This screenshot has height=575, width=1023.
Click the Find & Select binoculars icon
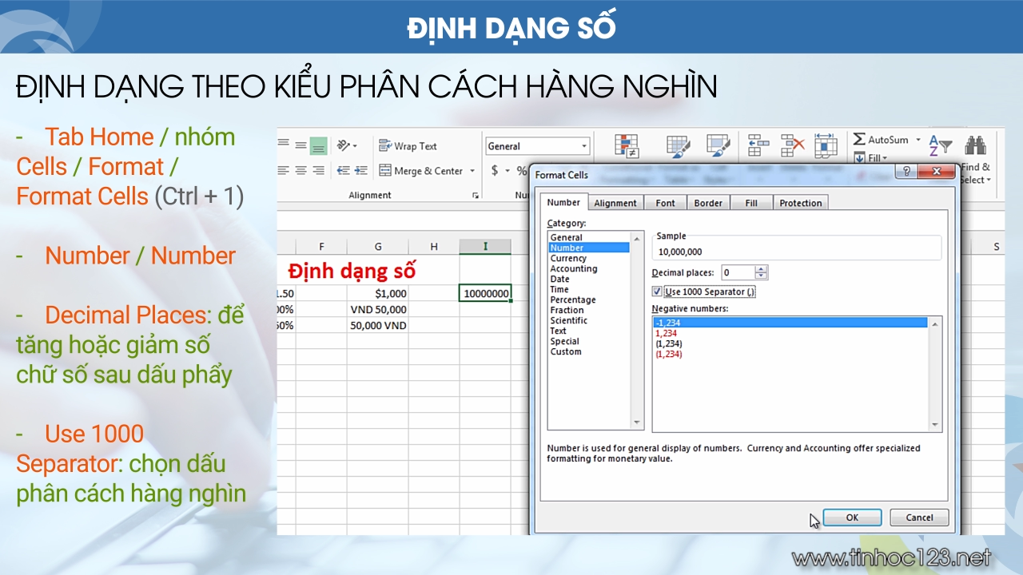click(x=975, y=145)
